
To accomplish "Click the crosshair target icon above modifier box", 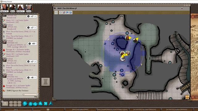I will tap(2, 101).
